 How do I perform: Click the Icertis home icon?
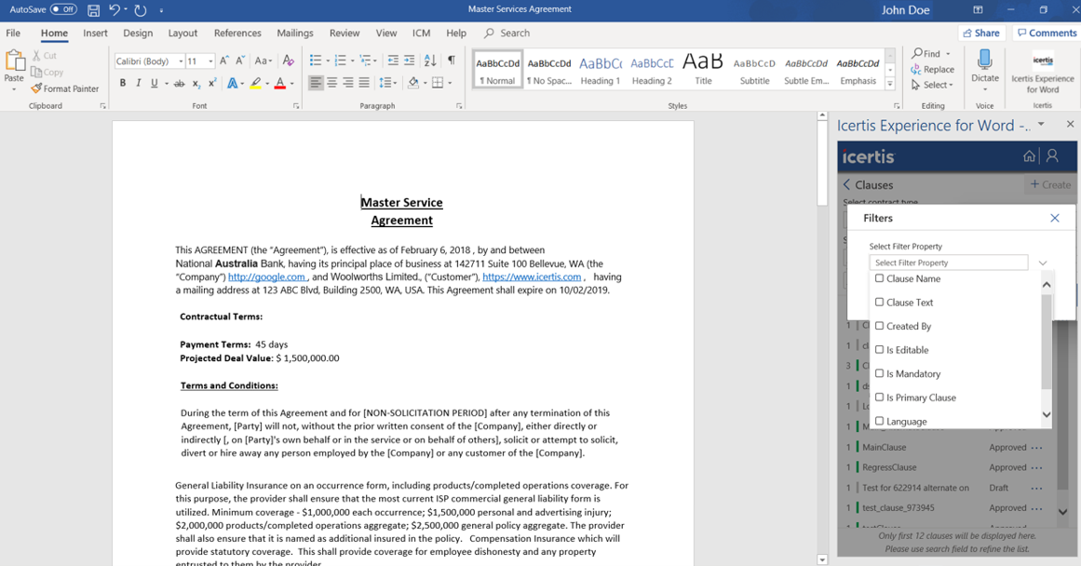click(x=1029, y=156)
